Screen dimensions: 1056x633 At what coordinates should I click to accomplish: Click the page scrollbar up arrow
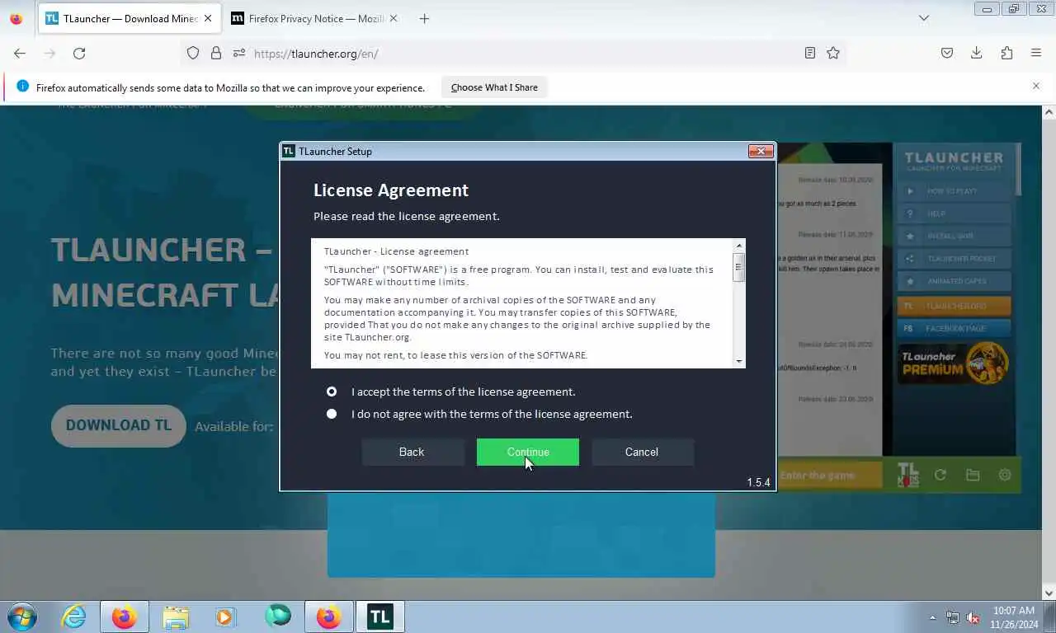click(1049, 111)
